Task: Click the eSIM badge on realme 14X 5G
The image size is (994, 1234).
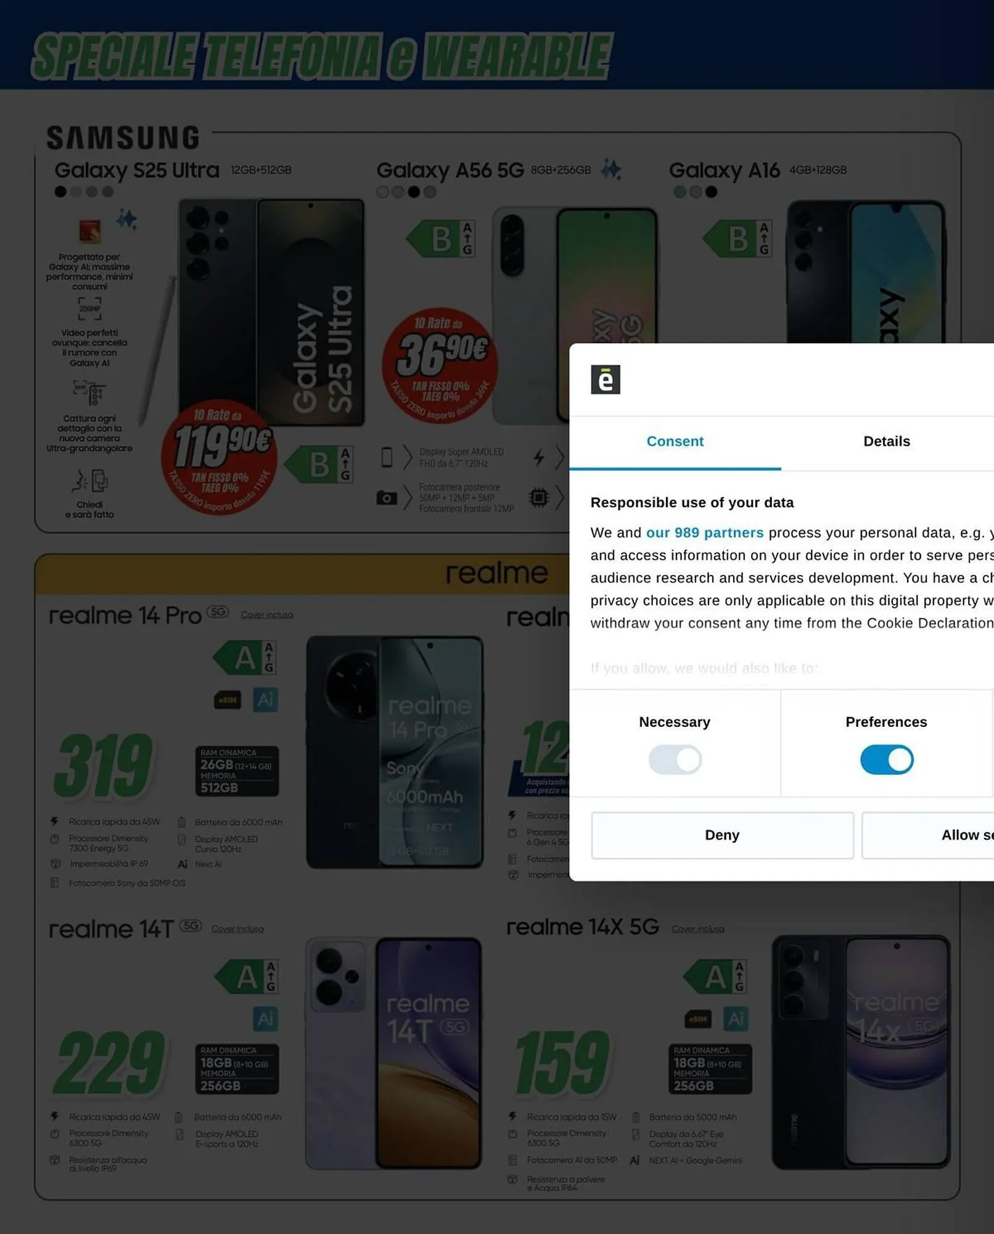Action: click(697, 1019)
